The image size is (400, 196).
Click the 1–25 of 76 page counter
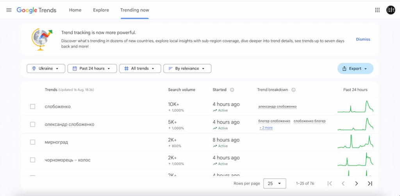tap(305, 184)
